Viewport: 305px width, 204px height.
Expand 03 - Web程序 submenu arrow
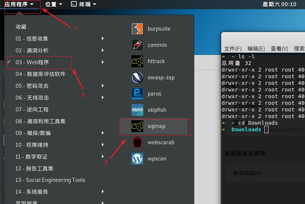(x=103, y=62)
